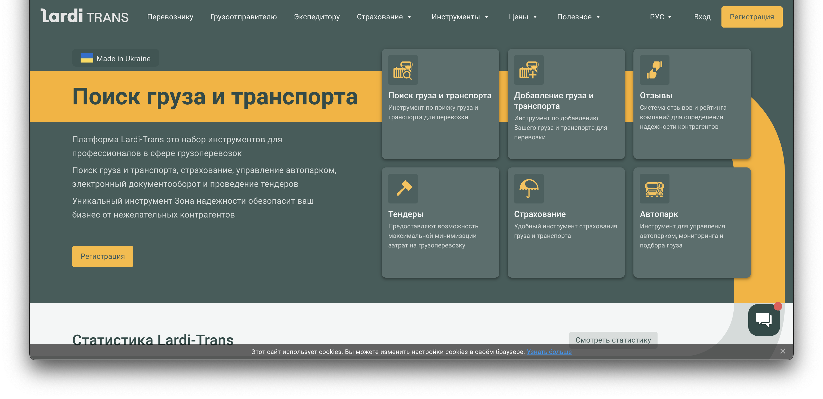
Task: Click the Автопарк card description text
Action: (x=682, y=236)
